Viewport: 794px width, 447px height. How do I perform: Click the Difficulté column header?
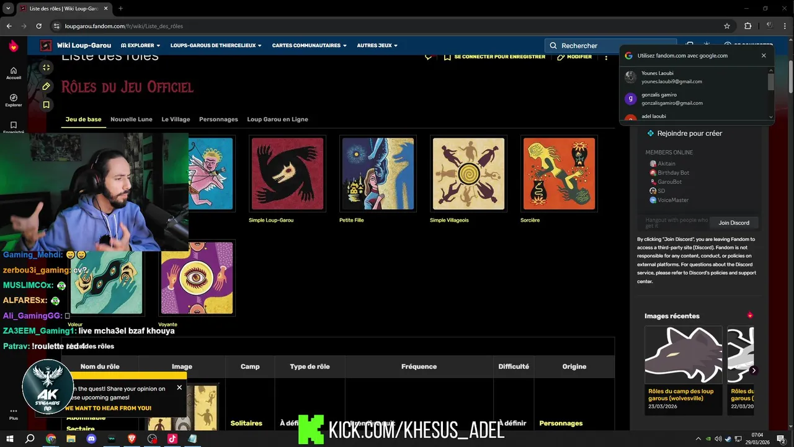[514, 366]
